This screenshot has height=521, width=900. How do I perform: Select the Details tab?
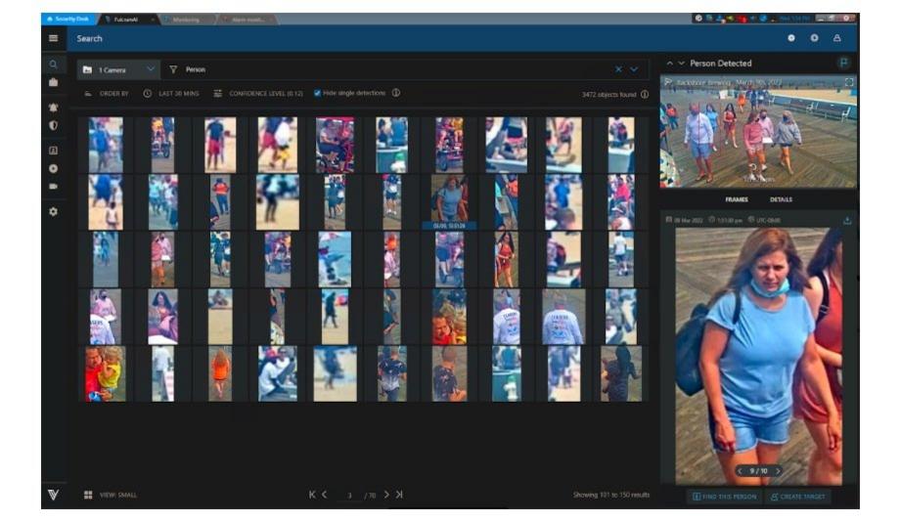(x=781, y=199)
